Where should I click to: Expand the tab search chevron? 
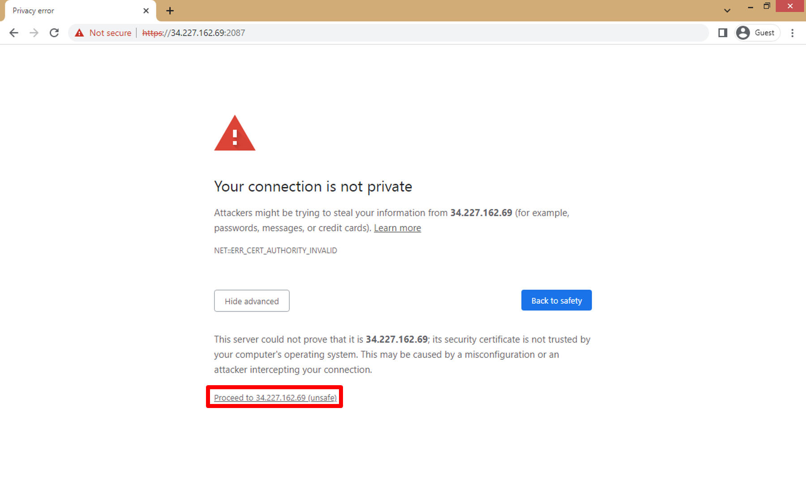(727, 10)
